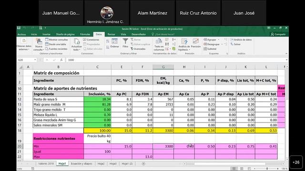Select column G header
Screen dimensions: 305x171
pos(163,67)
